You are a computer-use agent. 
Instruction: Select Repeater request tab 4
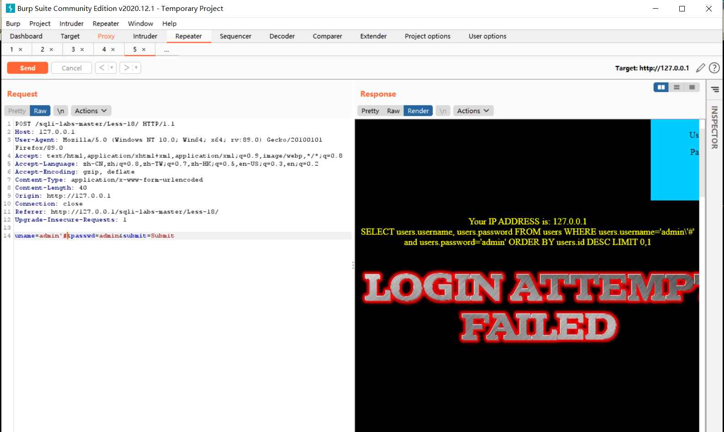[x=104, y=49]
